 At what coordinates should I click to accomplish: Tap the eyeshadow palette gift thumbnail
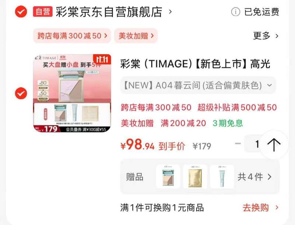point(168,177)
